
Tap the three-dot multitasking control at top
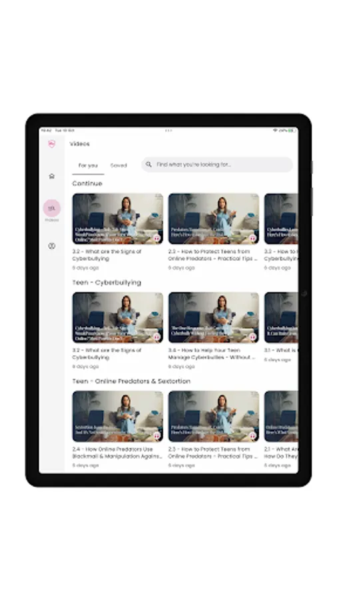[168, 131]
